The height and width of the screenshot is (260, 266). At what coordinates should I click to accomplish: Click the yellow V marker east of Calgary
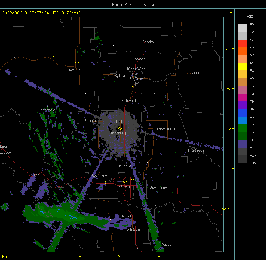tap(132, 180)
